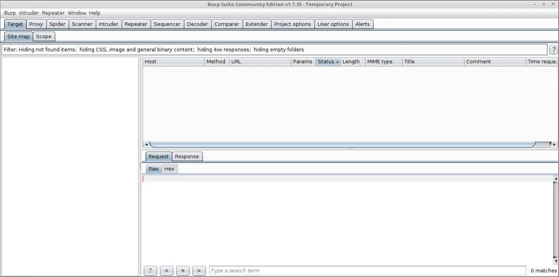This screenshot has width=559, height=277.
Task: Click the plus search options button
Action: click(182, 271)
